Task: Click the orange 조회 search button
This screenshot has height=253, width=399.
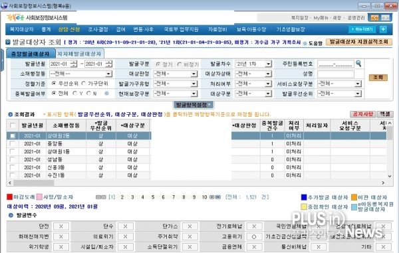Action: point(378,77)
